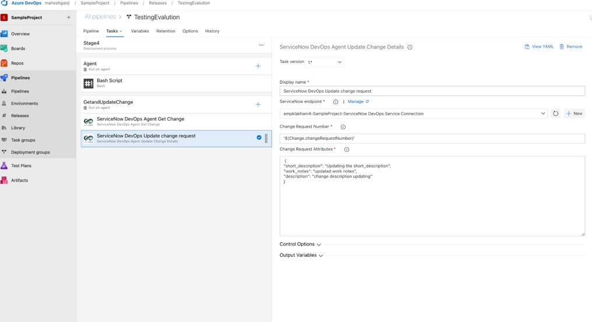The height and width of the screenshot is (322, 592).
Task: Click the Azure DevOps logo icon
Action: click(4, 3)
